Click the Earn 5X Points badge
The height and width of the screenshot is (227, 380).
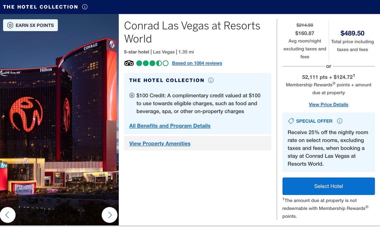(x=30, y=25)
